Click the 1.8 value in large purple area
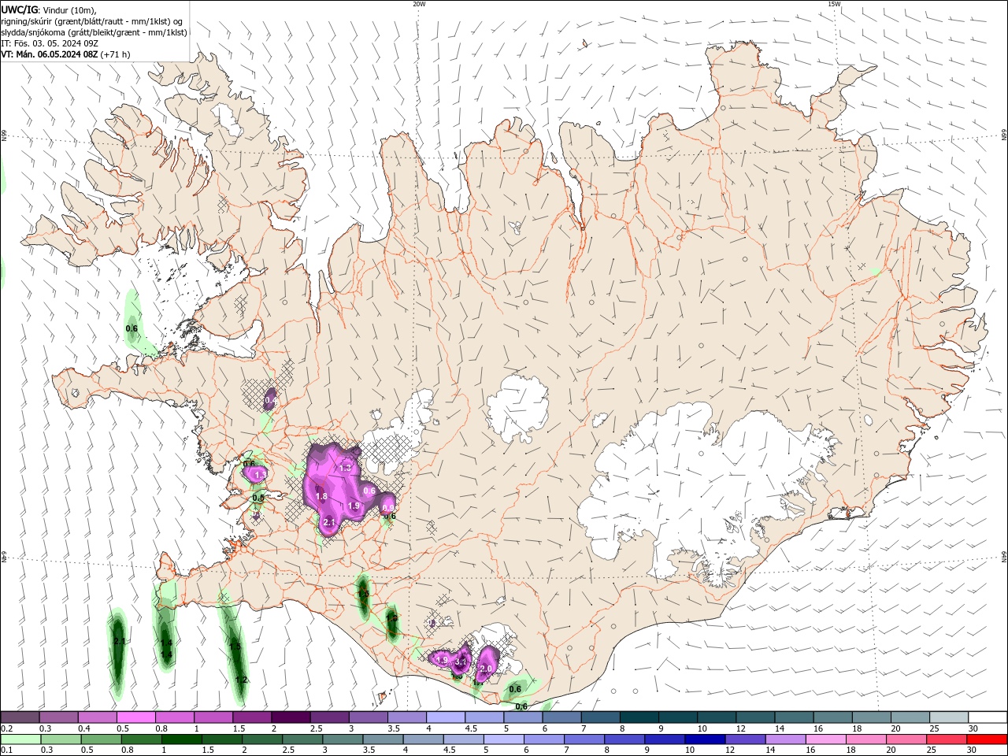The image size is (1008, 756). click(321, 496)
